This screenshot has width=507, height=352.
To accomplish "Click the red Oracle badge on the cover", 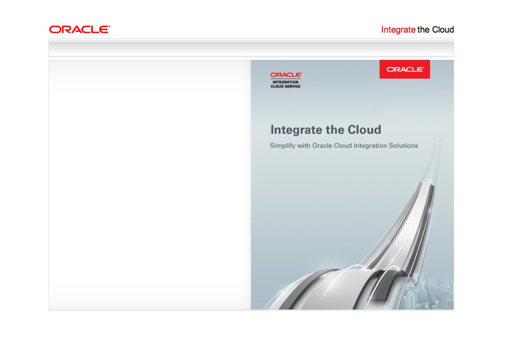I will point(405,69).
